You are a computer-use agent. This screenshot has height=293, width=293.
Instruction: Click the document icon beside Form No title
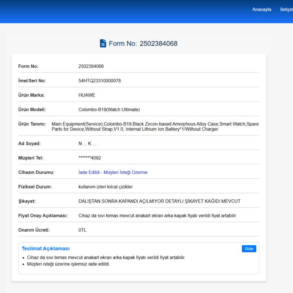click(x=103, y=43)
